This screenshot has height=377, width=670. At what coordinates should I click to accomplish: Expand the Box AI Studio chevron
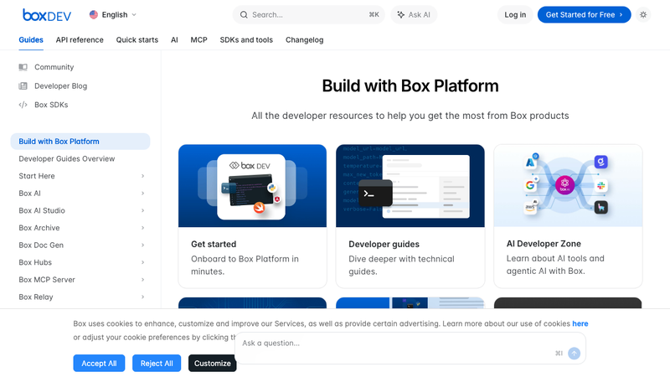142,211
